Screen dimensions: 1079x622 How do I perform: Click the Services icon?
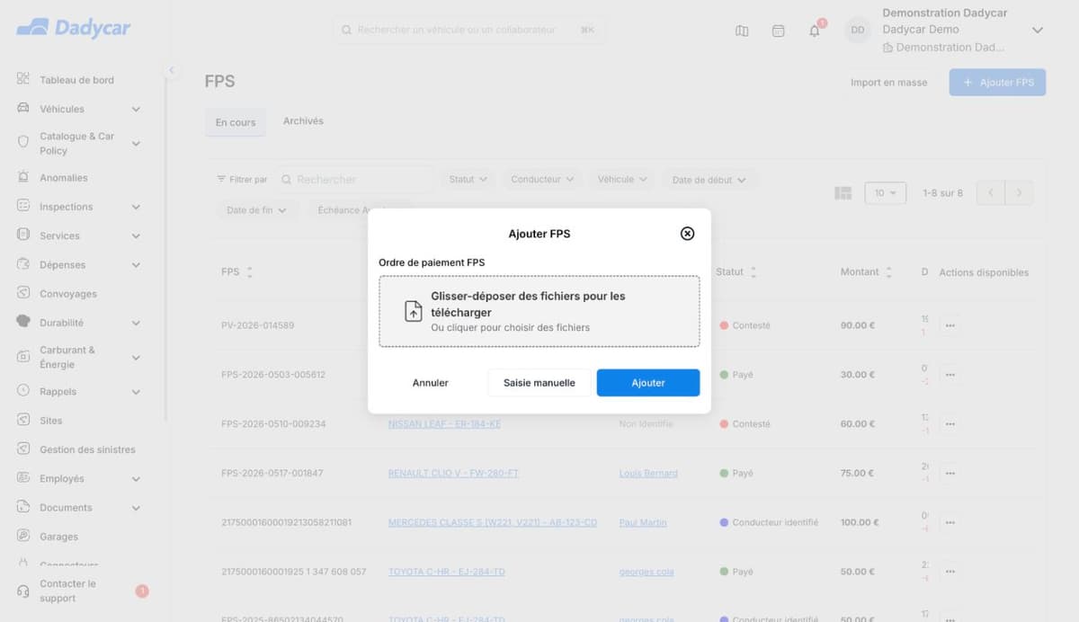click(x=23, y=235)
